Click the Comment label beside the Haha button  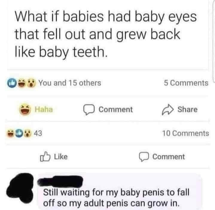click(116, 110)
